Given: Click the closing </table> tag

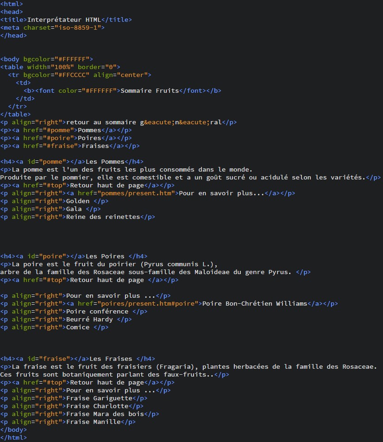Looking at the screenshot, I should [16, 114].
